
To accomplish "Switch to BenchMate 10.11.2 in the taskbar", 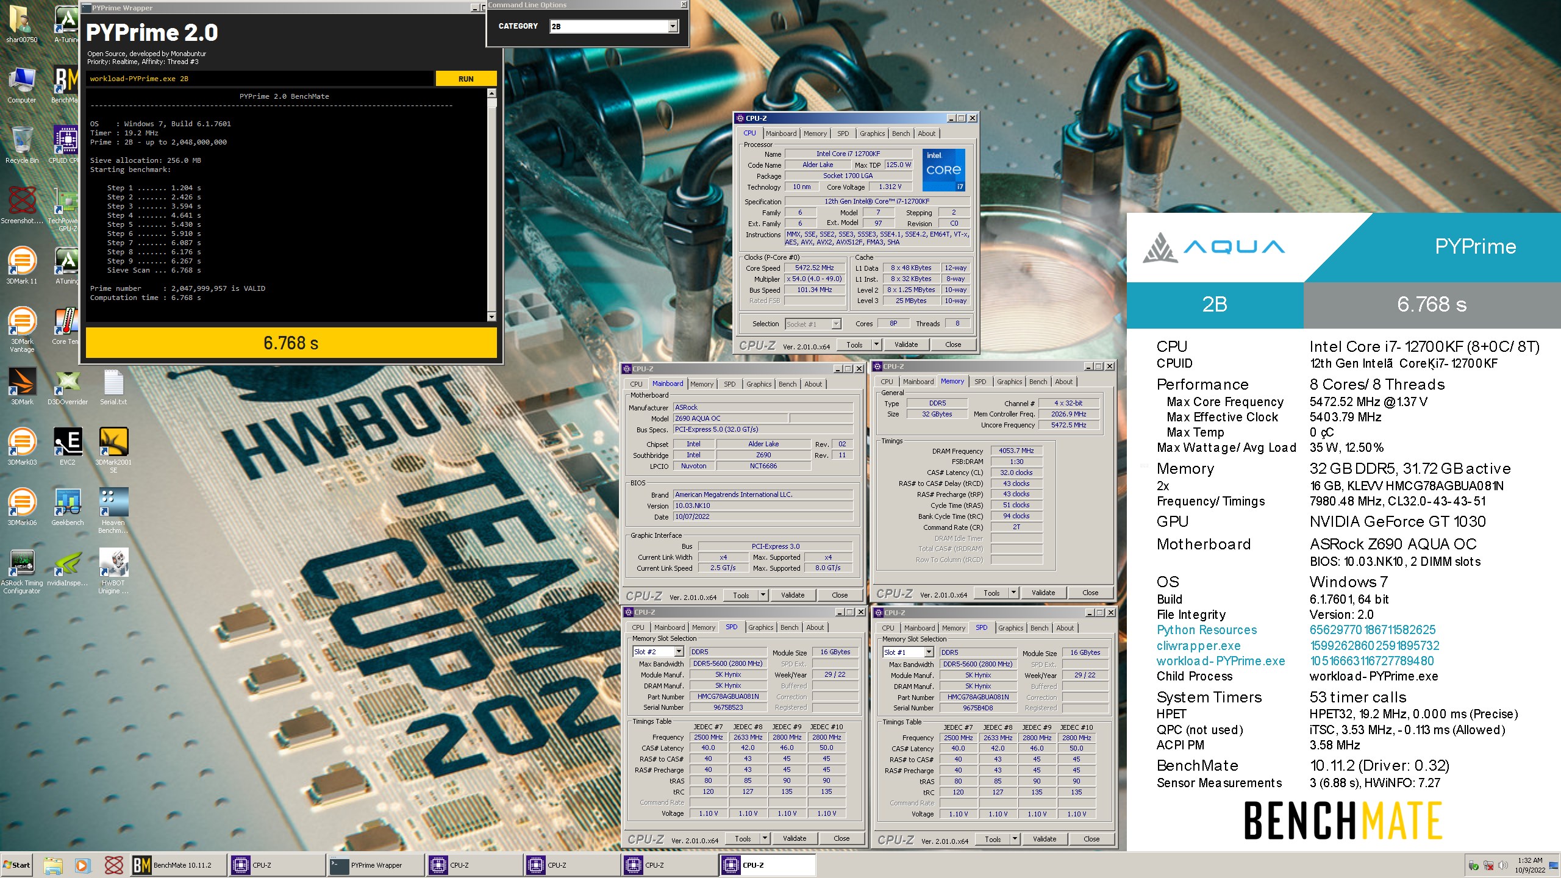I will pyautogui.click(x=177, y=865).
